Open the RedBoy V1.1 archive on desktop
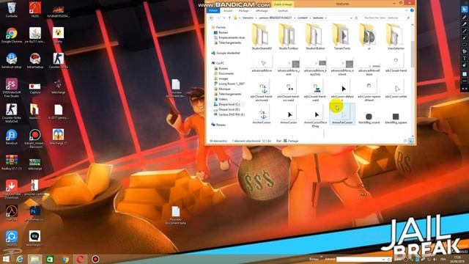Image resolution: width=469 pixels, height=264 pixels. coord(12,163)
